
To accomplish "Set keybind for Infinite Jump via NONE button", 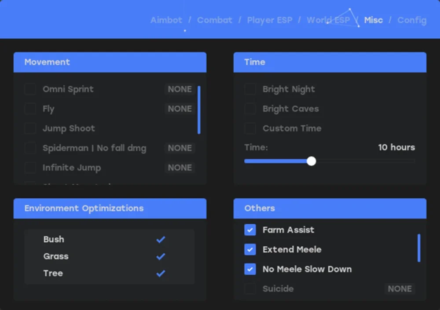I will coord(180,168).
